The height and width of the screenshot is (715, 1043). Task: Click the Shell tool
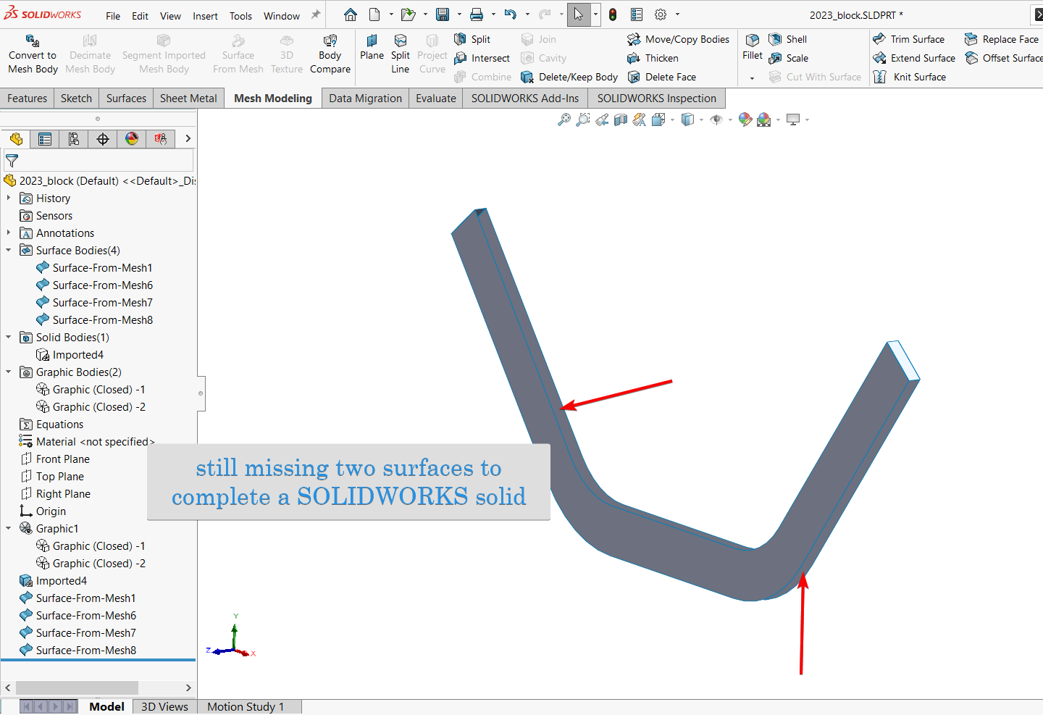tap(787, 39)
